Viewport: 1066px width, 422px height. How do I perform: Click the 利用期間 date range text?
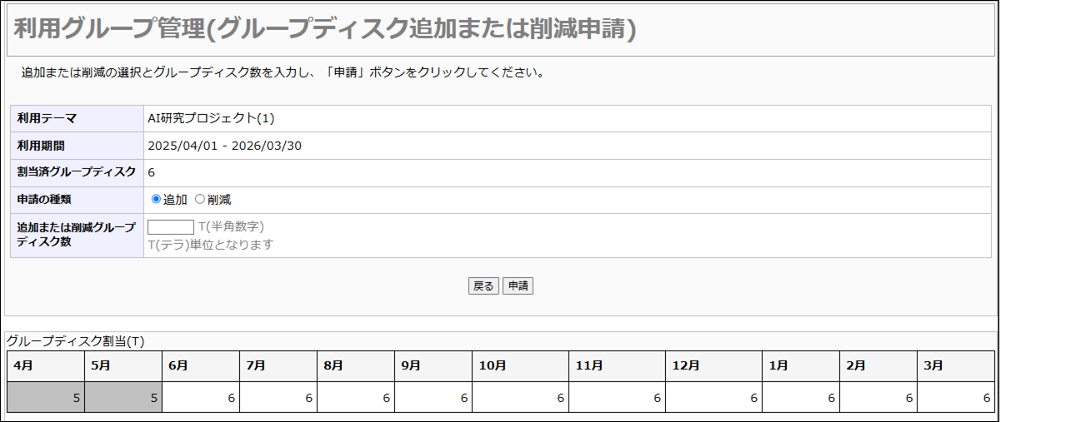(224, 146)
